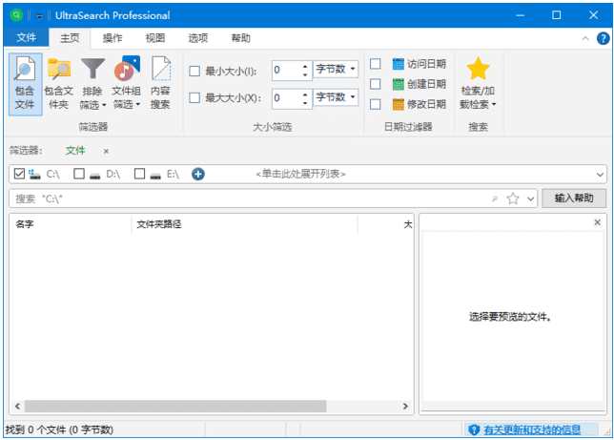Click the 创建日期 calendar icon
Viewport: 614px width, 440px height.
[398, 84]
